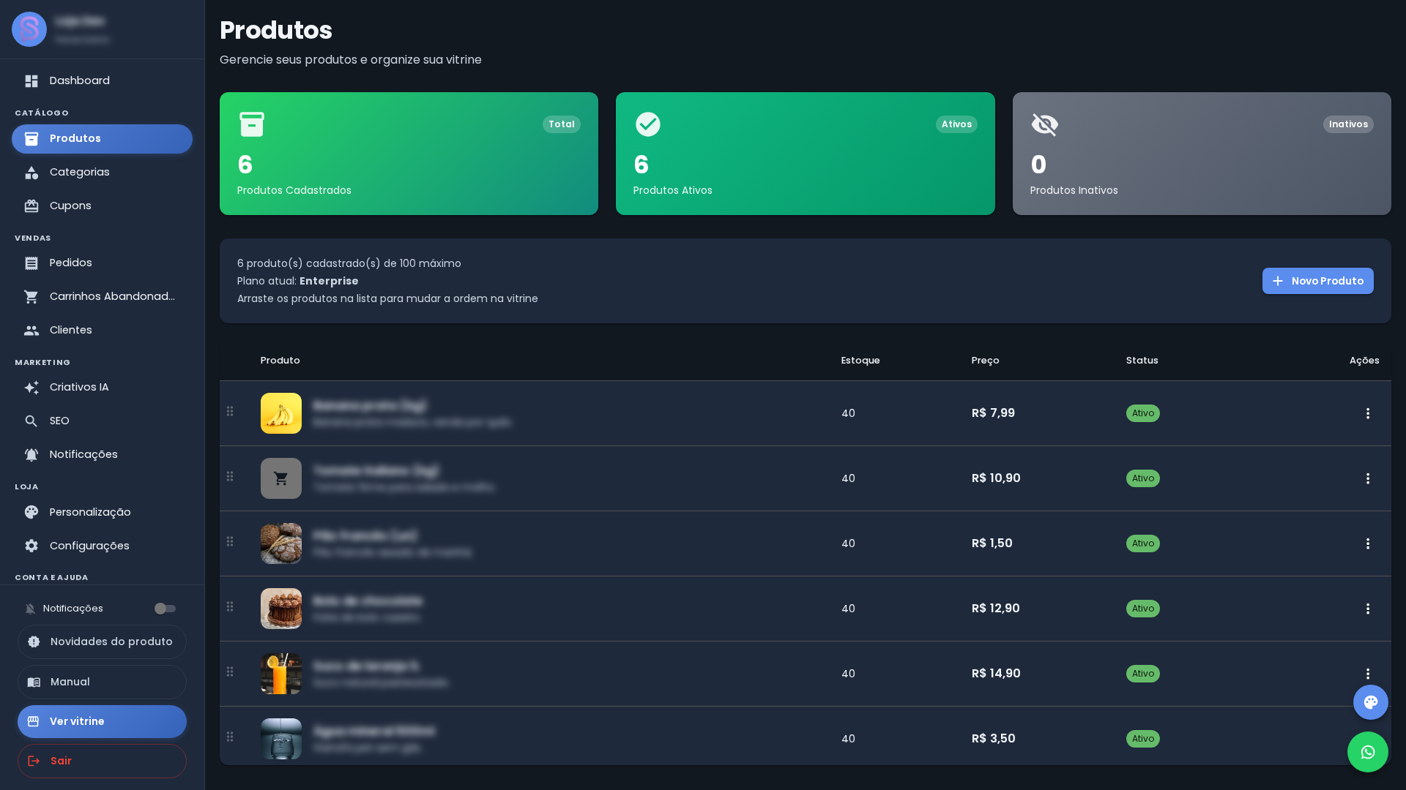Click drag handle of R$ 3,50 row
This screenshot has width=1406, height=790.
[230, 737]
